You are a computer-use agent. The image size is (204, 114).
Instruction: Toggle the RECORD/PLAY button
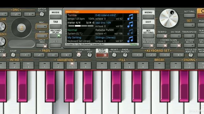(55, 36)
